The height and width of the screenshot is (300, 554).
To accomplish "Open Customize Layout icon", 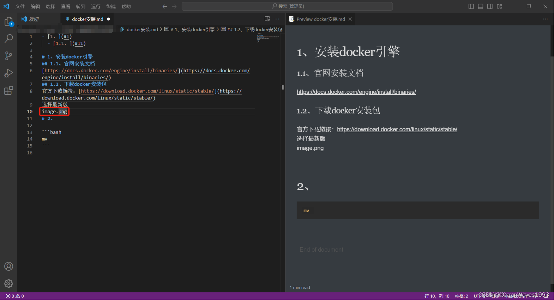I will click(499, 6).
